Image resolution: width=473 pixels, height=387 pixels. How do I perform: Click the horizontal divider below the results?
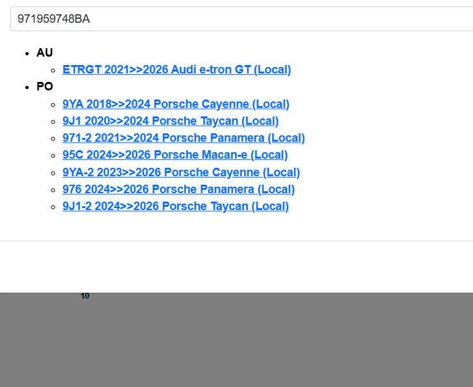tap(236, 241)
